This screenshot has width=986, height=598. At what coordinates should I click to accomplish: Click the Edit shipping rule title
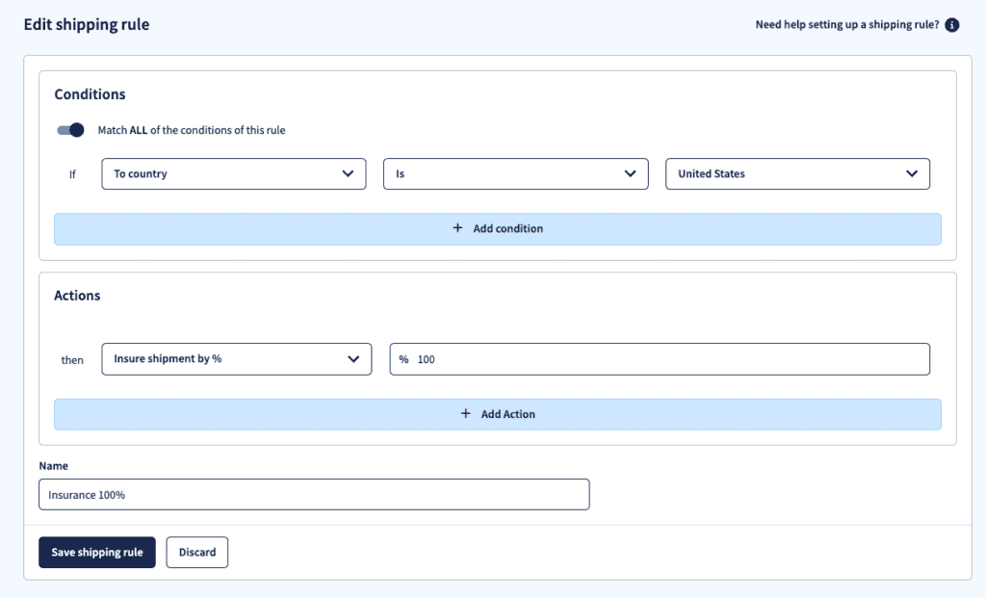click(87, 24)
